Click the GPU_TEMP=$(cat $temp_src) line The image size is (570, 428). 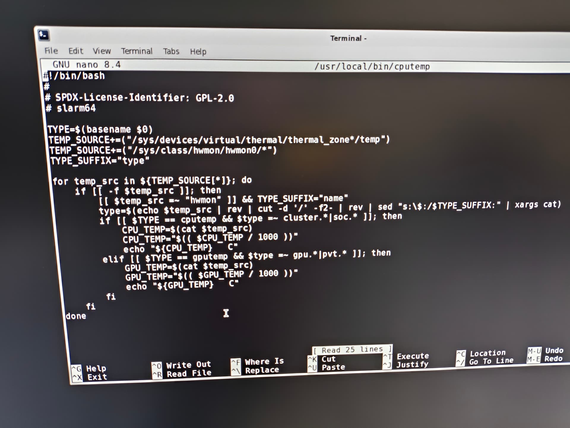pyautogui.click(x=189, y=266)
